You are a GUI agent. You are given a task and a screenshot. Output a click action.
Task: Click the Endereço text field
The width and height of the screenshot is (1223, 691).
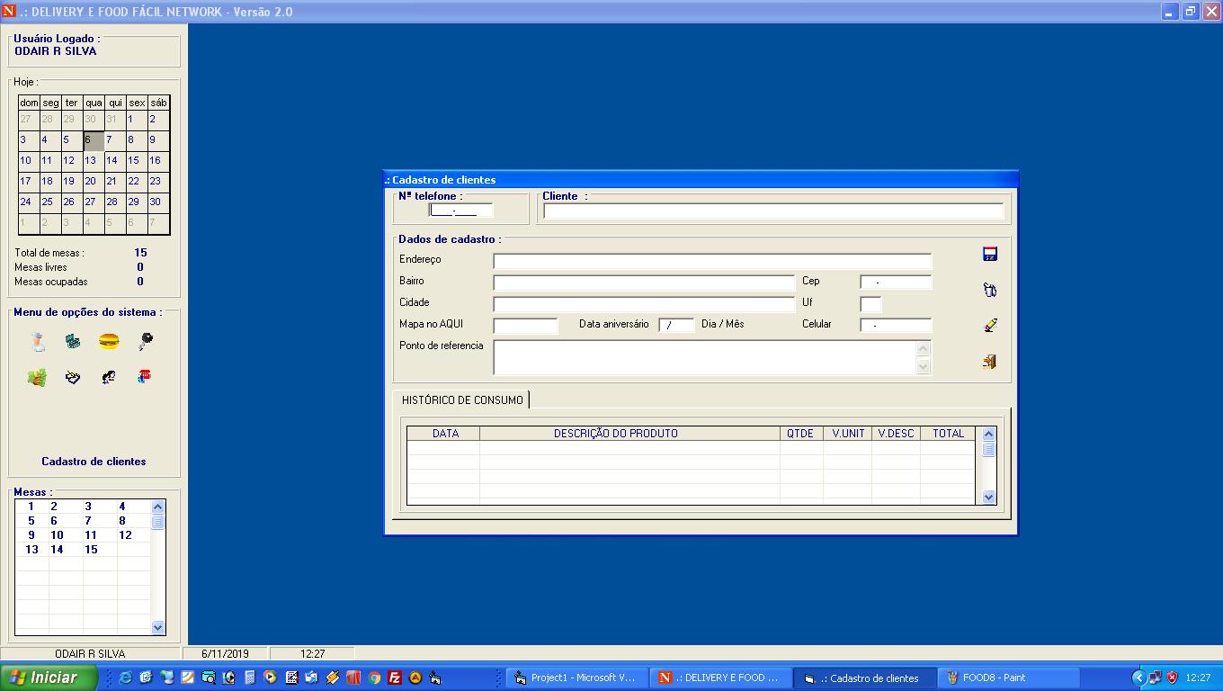click(711, 261)
